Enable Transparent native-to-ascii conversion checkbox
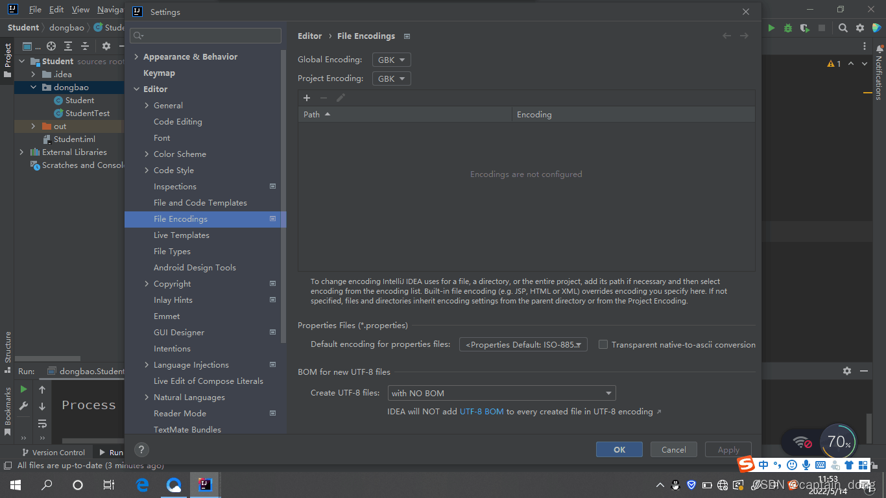The image size is (886, 498). 603,345
